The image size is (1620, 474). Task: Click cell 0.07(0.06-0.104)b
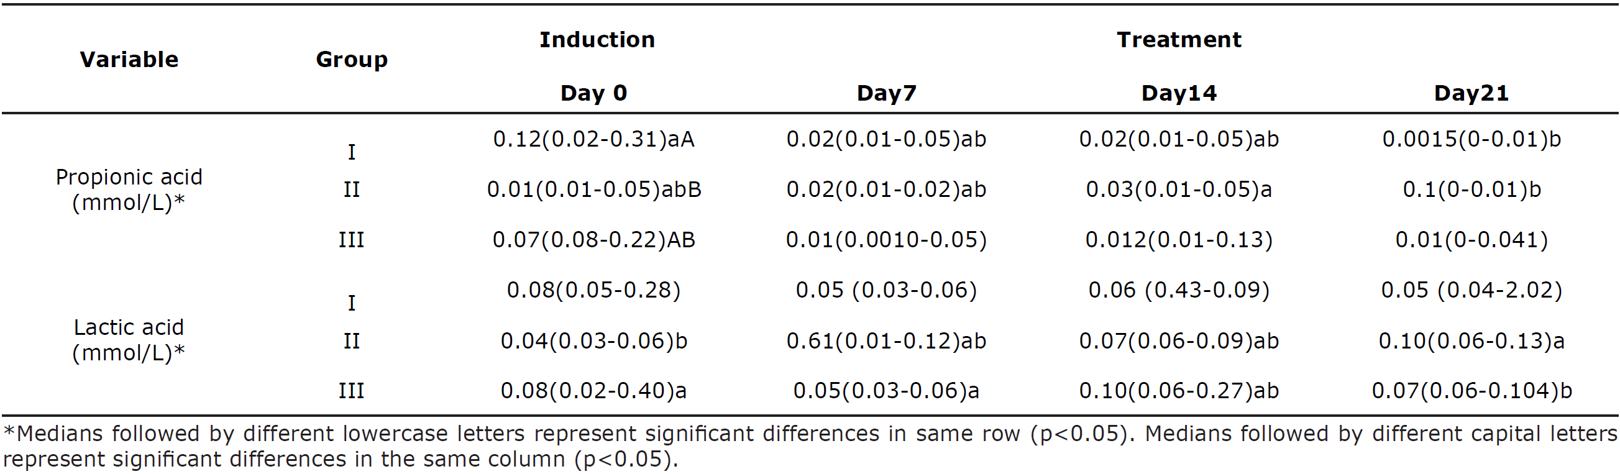tap(1471, 390)
